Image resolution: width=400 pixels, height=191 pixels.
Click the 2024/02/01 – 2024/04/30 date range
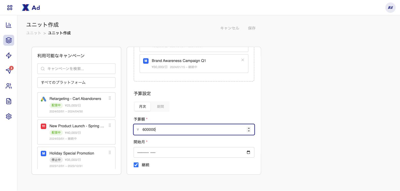(x=66, y=111)
